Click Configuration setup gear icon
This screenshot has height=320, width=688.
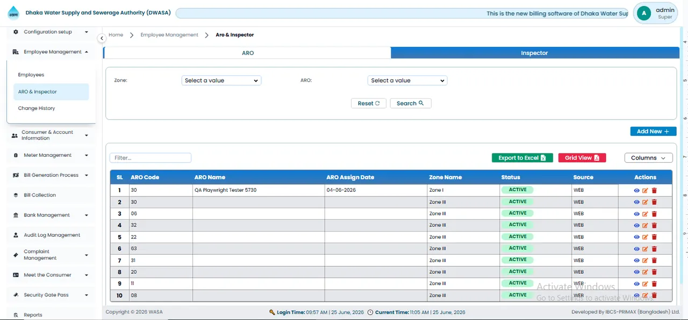[16, 32]
